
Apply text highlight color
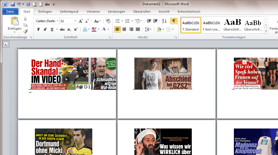94,29
